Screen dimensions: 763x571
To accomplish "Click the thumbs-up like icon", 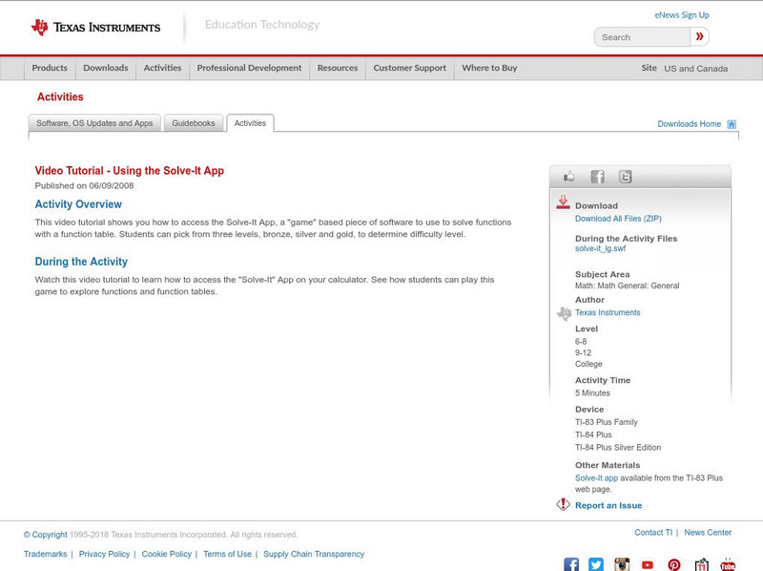I will (569, 176).
